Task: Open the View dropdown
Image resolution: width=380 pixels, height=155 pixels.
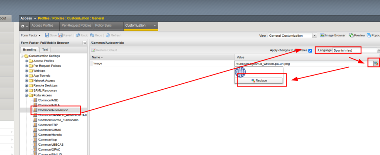Action: click(315, 35)
